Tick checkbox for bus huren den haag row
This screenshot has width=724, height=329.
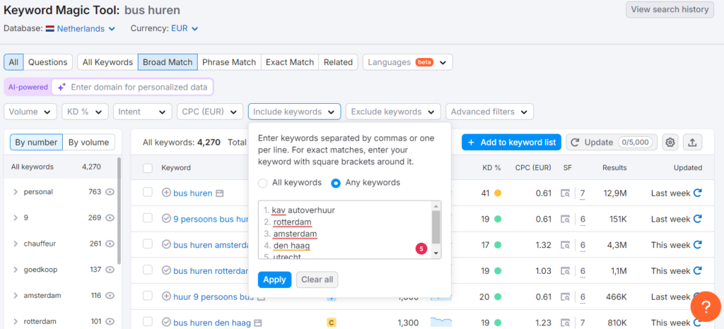pyautogui.click(x=148, y=322)
